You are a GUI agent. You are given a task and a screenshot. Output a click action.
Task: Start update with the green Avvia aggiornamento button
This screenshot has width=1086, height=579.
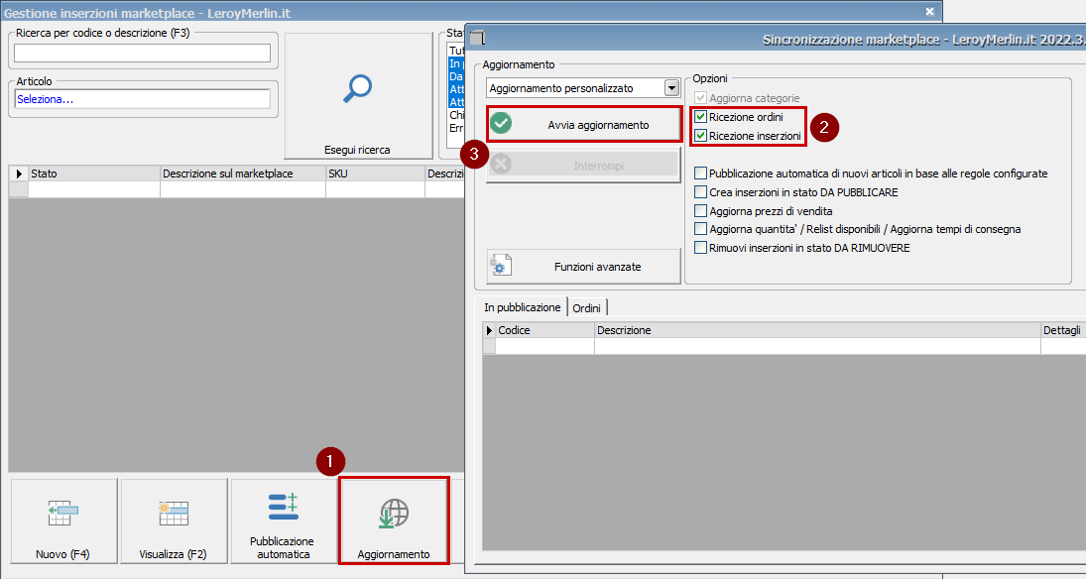coord(584,125)
